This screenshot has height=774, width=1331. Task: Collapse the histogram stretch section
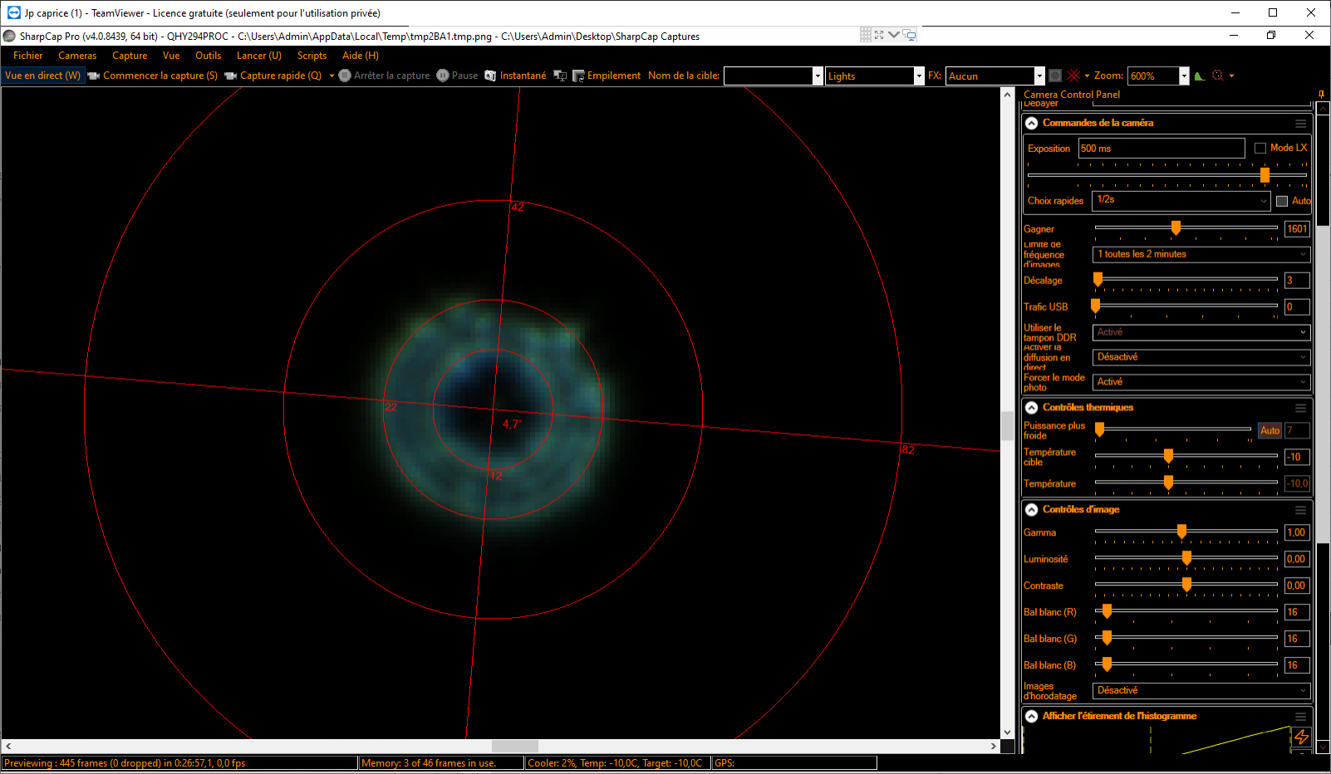pyautogui.click(x=1031, y=716)
